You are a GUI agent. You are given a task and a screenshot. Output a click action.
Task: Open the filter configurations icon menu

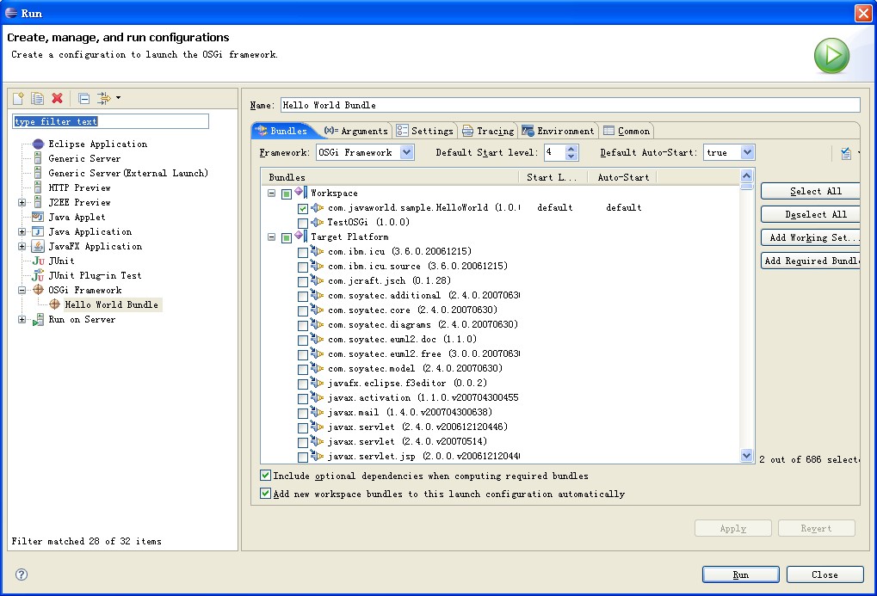(x=108, y=98)
